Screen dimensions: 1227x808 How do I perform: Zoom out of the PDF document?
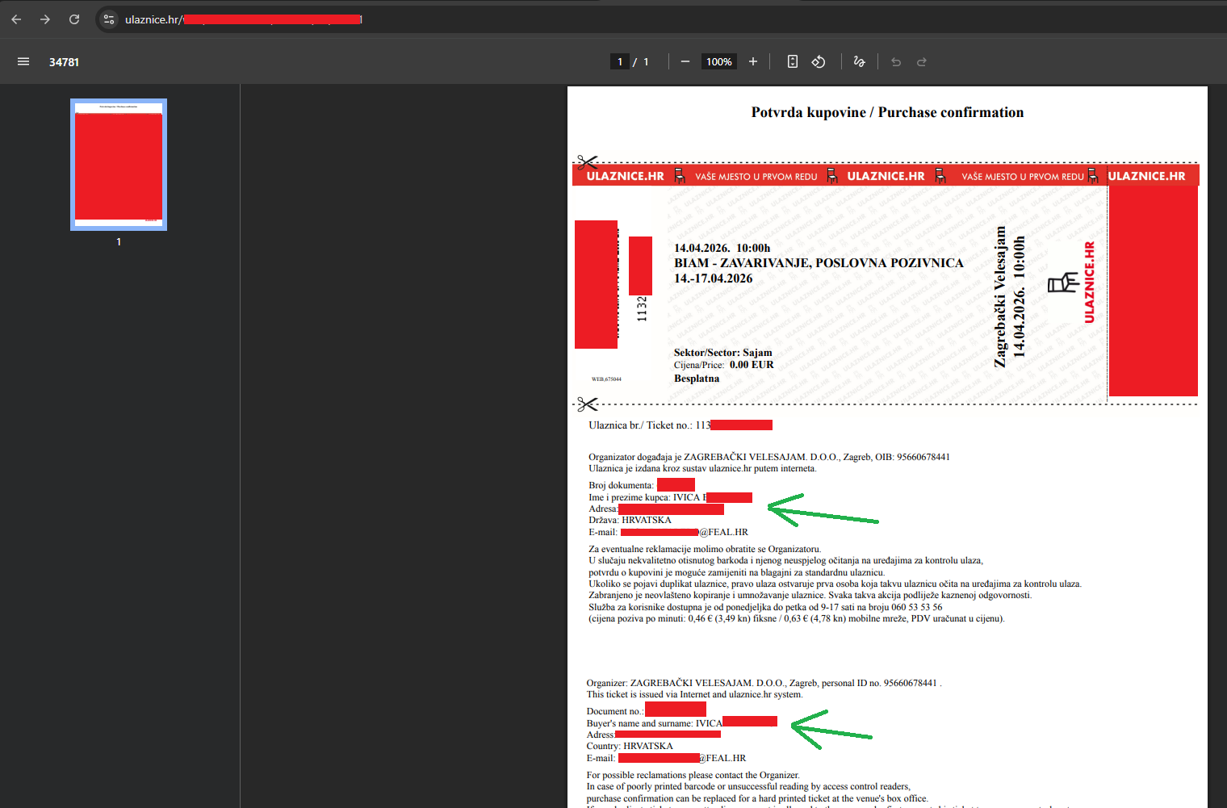pyautogui.click(x=685, y=61)
